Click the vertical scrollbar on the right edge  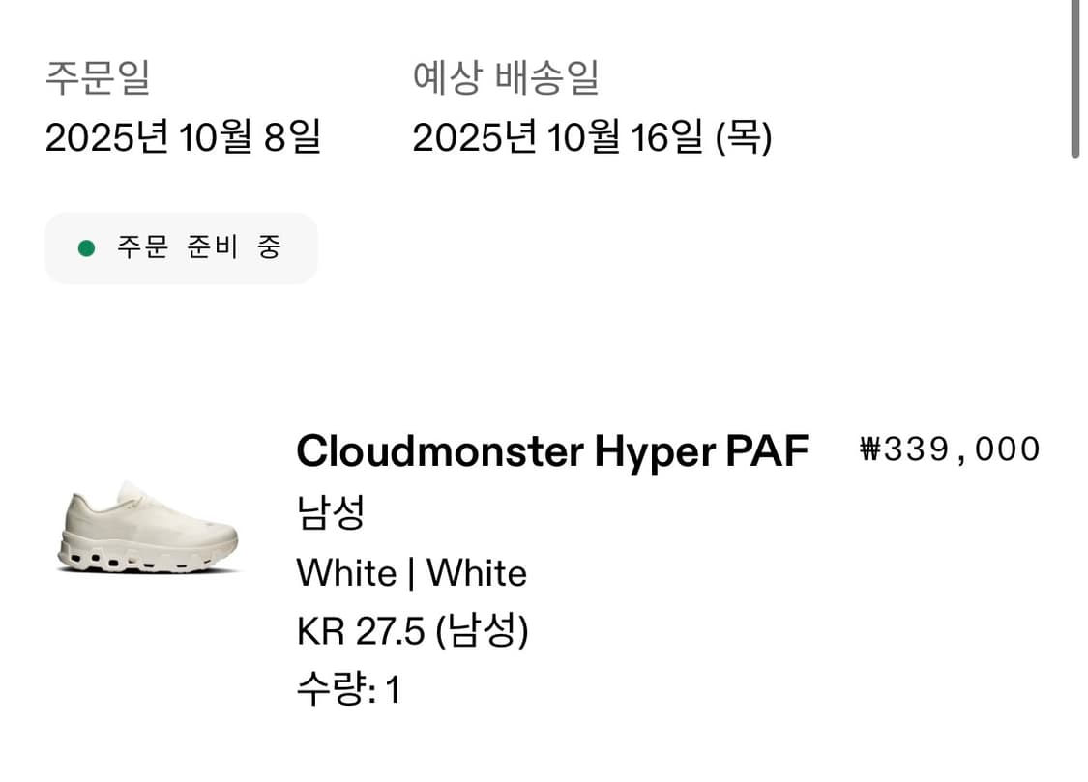point(1075,77)
